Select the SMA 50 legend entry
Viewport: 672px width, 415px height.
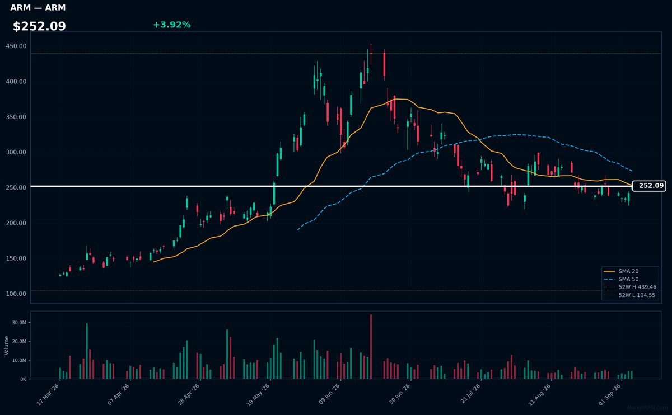tap(629, 279)
